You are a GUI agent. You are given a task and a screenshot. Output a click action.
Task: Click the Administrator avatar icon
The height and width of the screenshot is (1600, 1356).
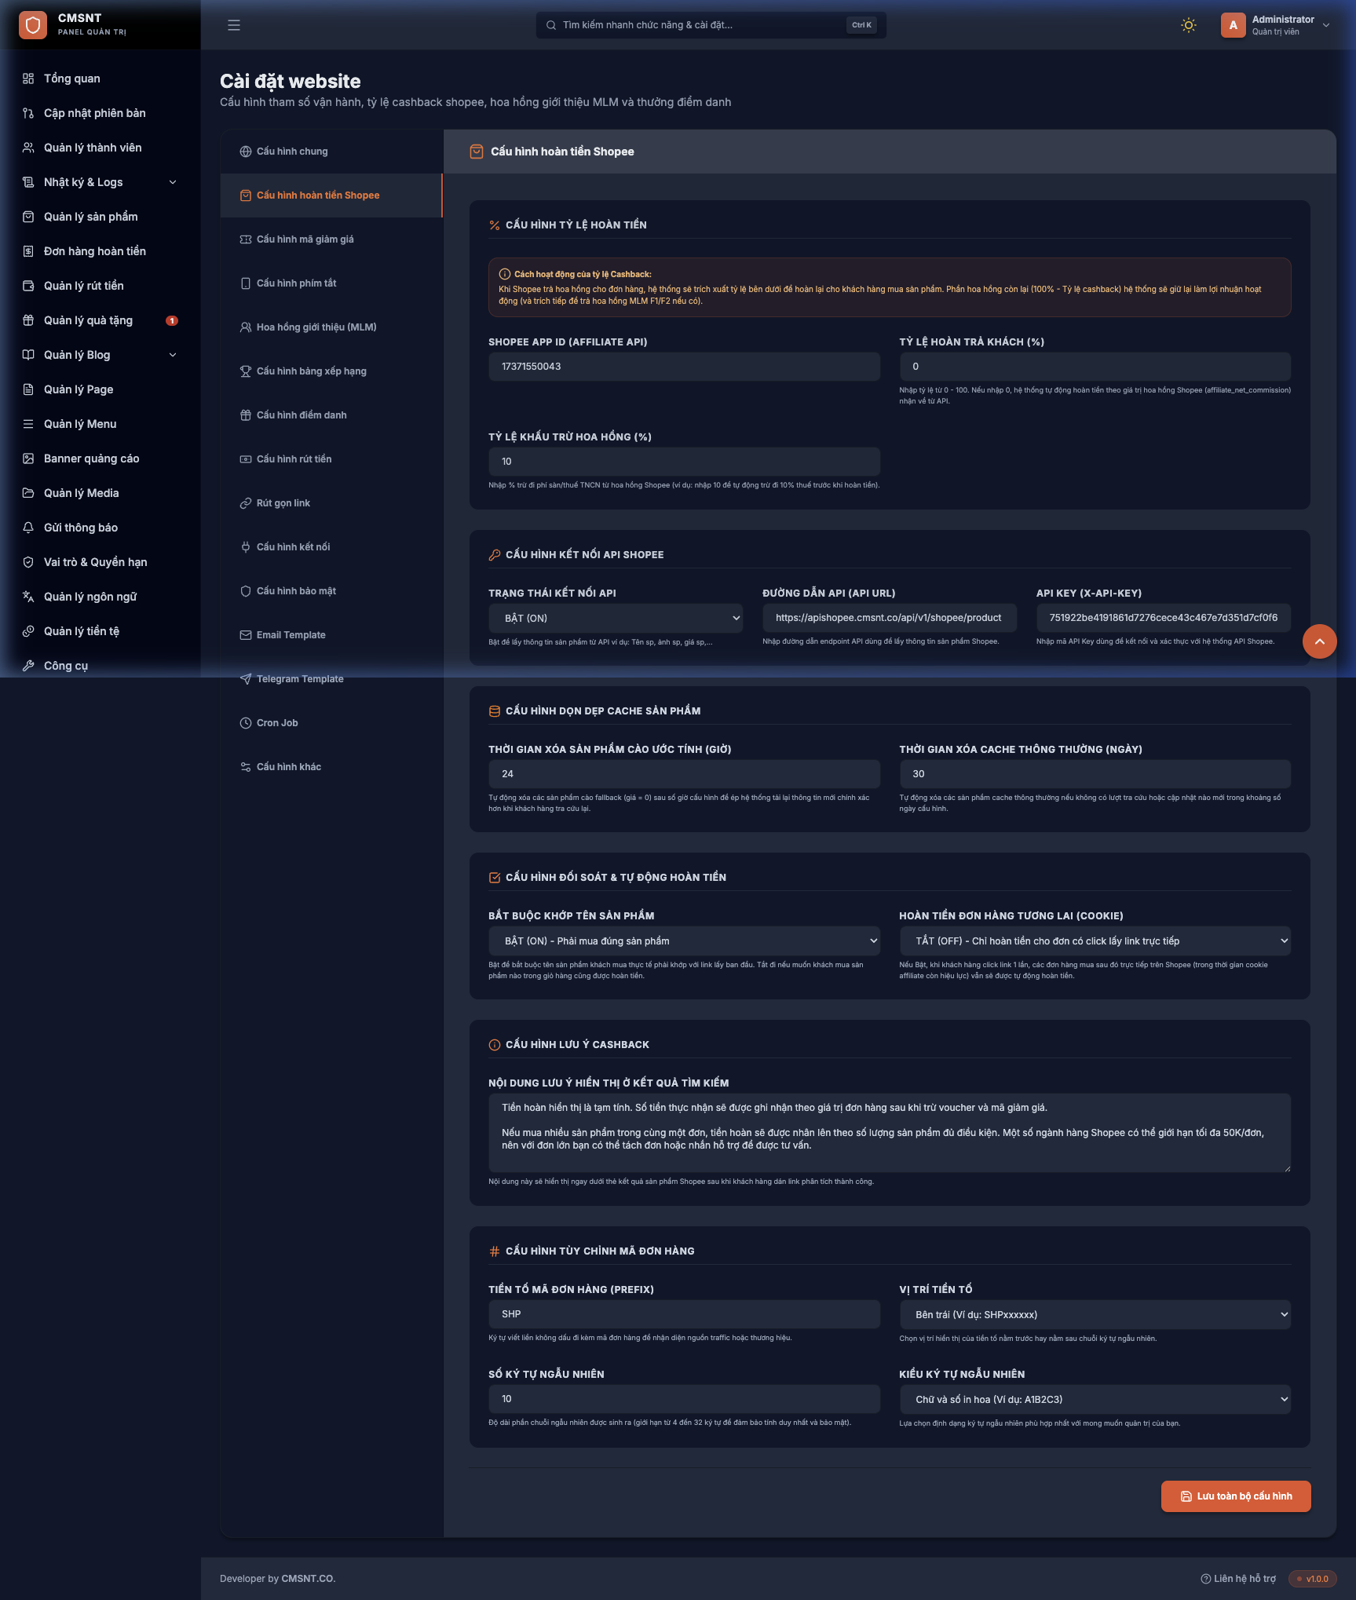(x=1233, y=25)
